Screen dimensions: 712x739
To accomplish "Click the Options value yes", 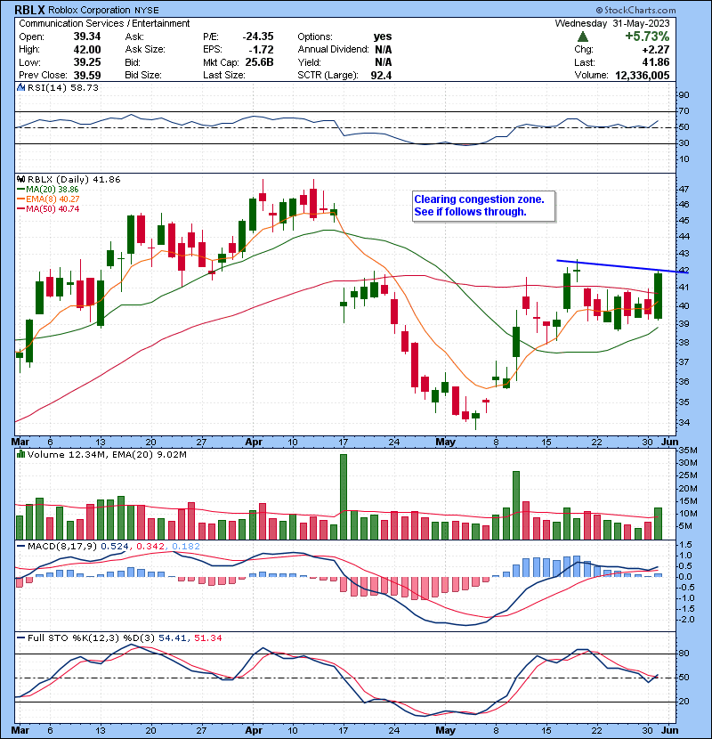I will pyautogui.click(x=382, y=37).
